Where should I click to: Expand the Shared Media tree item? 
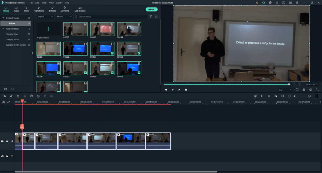click(x=3, y=29)
